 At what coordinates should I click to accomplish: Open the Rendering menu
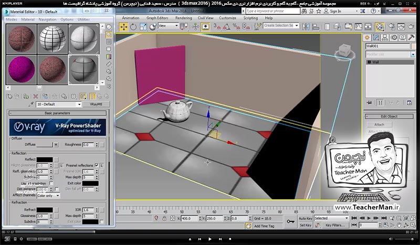point(183,18)
